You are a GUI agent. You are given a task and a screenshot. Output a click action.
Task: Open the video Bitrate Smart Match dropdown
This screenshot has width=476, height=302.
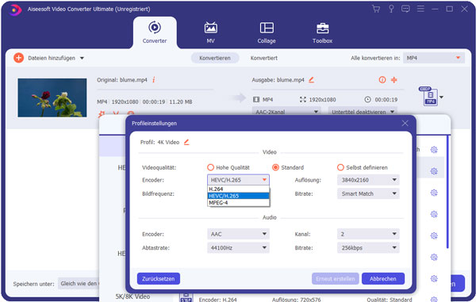click(x=368, y=193)
